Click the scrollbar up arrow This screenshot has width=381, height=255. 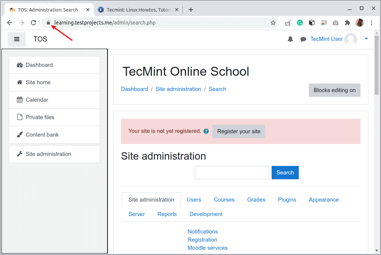[x=377, y=33]
